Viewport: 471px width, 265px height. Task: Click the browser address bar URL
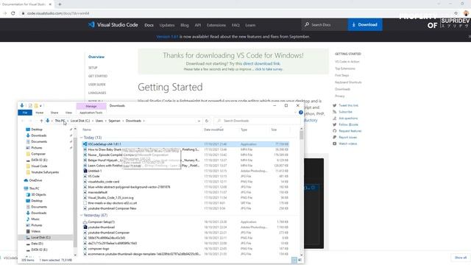[x=58, y=13]
